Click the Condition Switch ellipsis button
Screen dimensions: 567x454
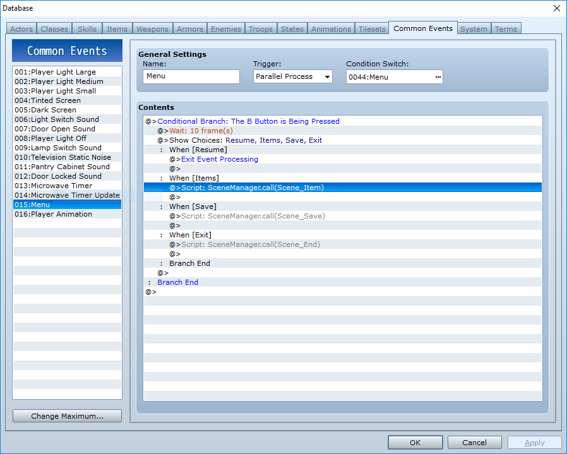438,76
